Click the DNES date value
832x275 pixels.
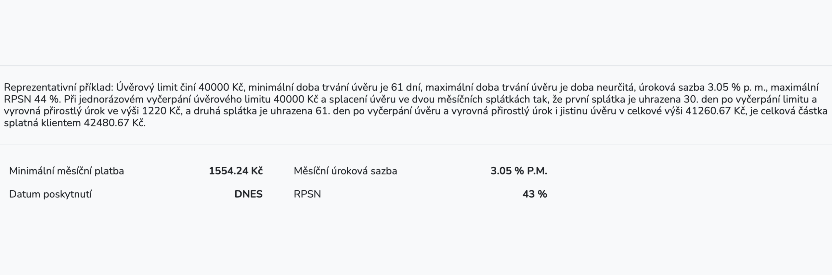249,194
